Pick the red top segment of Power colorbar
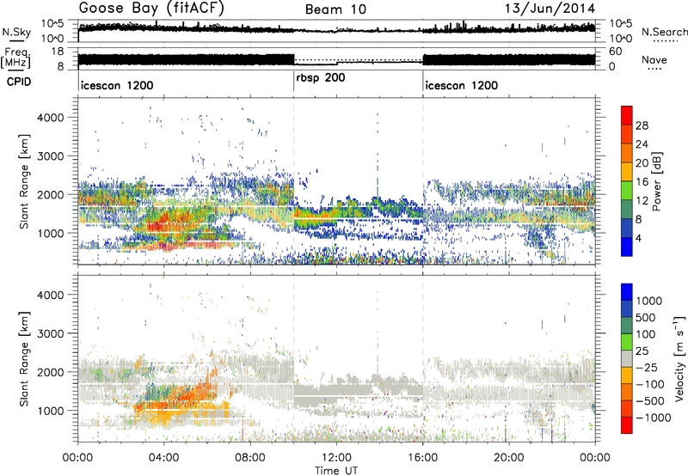The height and width of the screenshot is (476, 688). click(627, 115)
